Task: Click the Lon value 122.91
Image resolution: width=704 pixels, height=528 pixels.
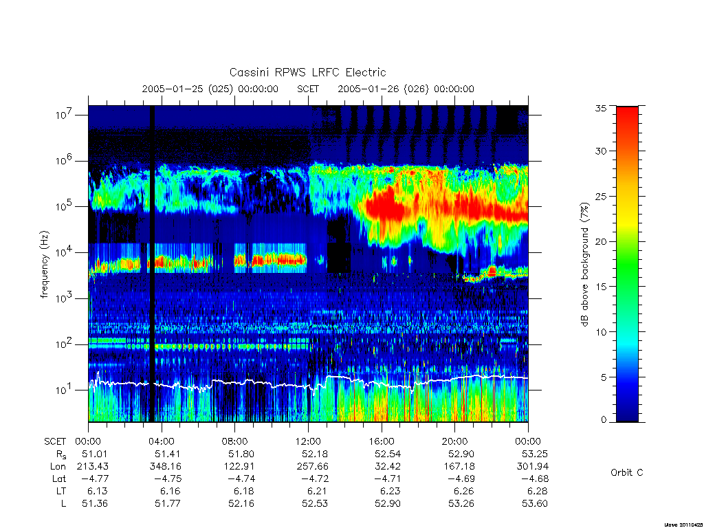Action: click(x=239, y=467)
